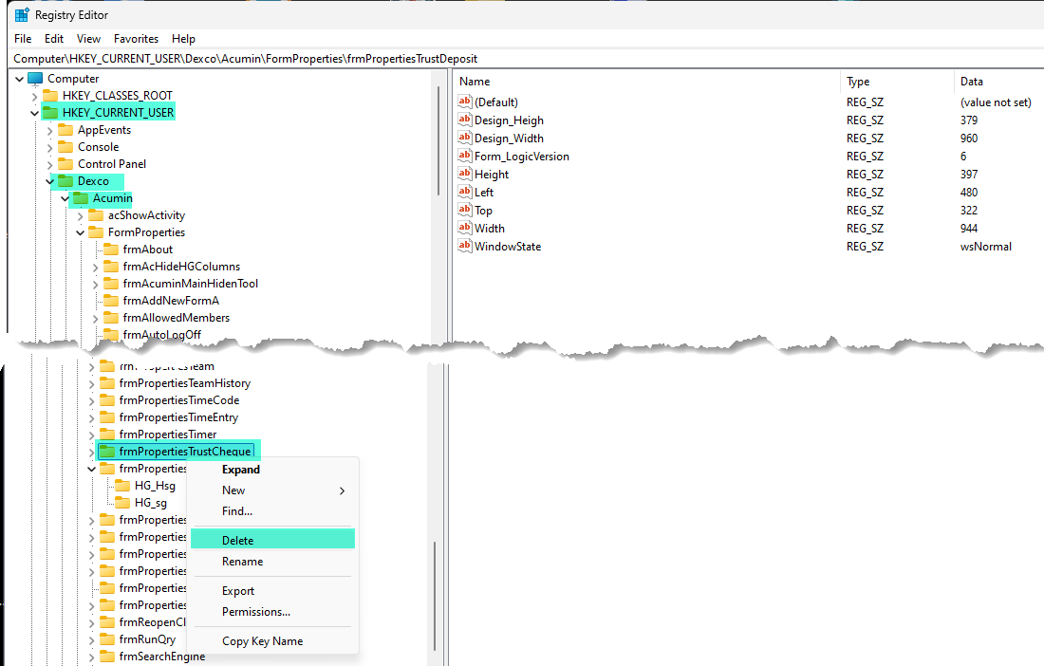Click the Console folder icon
1044x666 pixels.
click(x=65, y=147)
